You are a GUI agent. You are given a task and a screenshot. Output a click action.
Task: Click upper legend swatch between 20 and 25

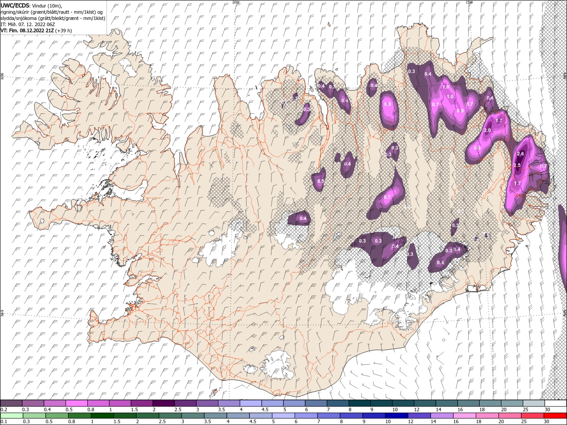point(512,403)
